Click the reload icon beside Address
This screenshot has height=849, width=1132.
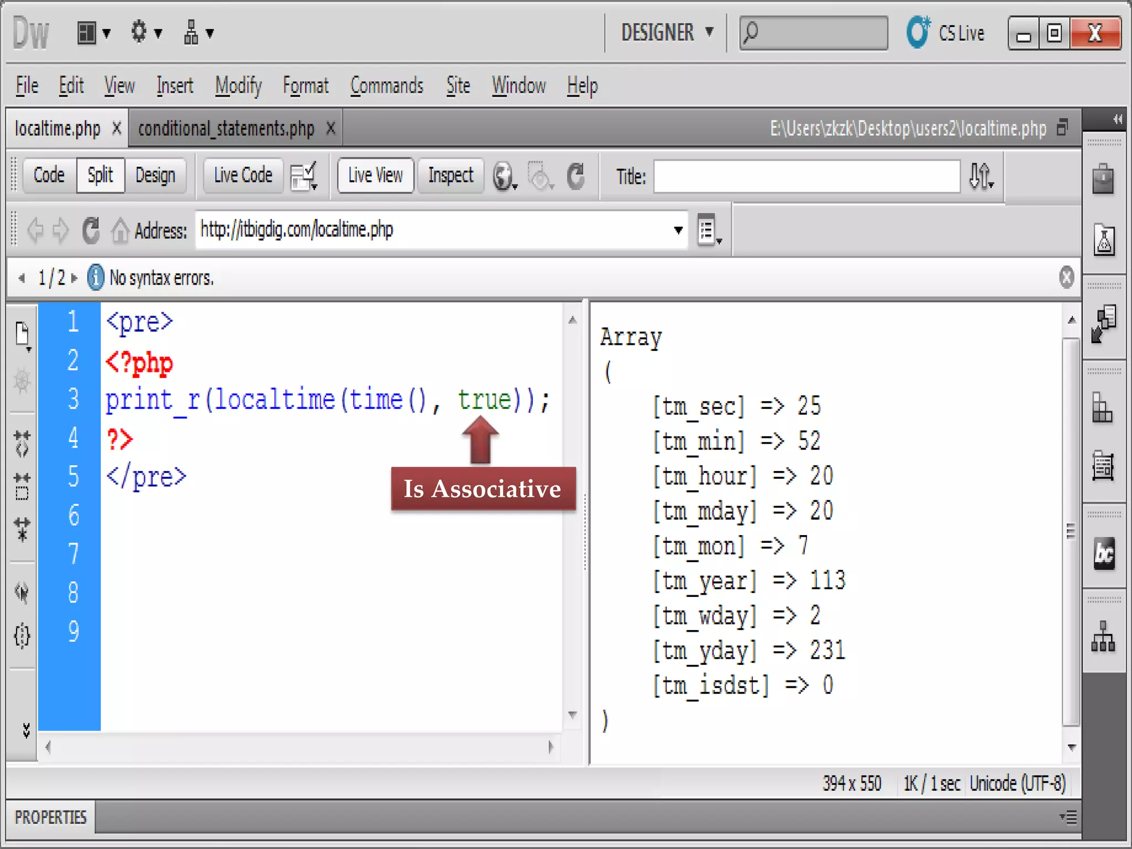point(91,230)
